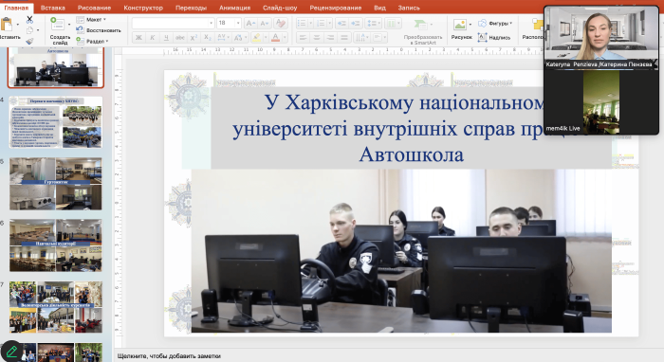Image resolution: width=664 pixels, height=362 pixels.
Task: Open the Paste options dropdown arrow
Action: click(17, 25)
